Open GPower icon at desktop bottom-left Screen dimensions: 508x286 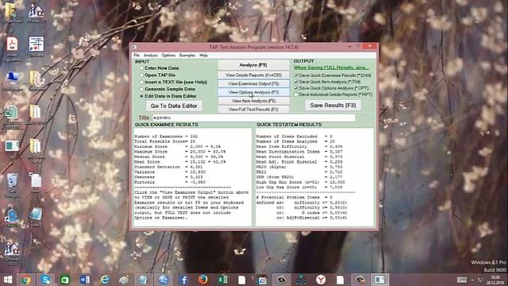[x=13, y=254]
